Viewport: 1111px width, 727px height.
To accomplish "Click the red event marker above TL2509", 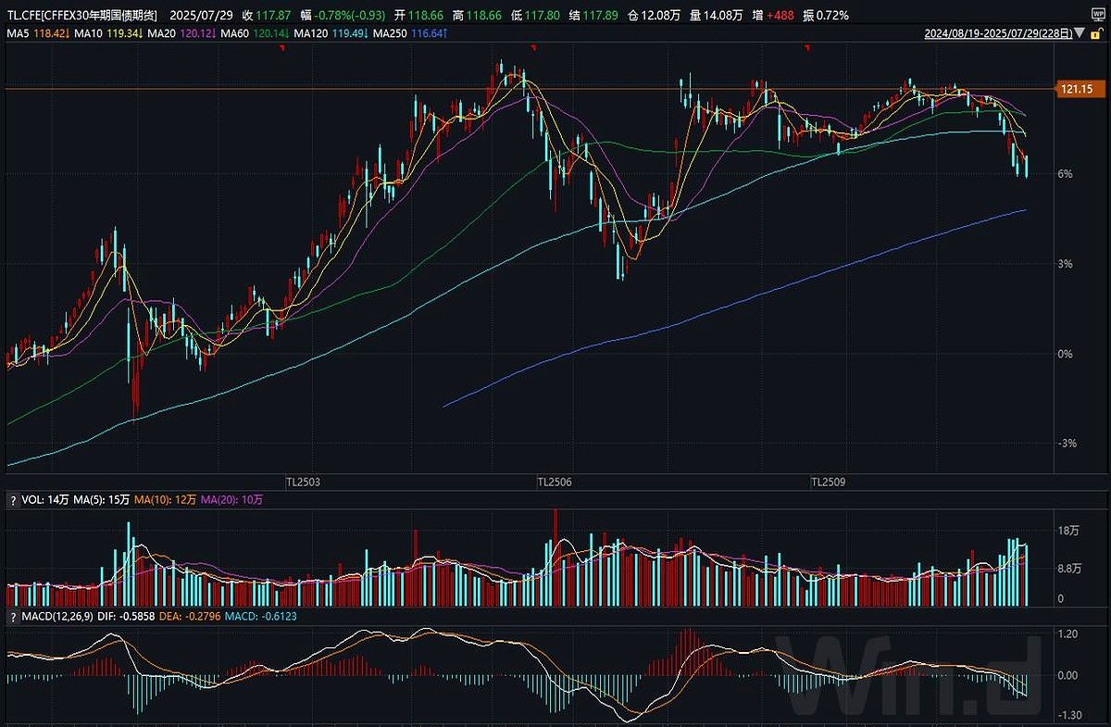I will [807, 47].
